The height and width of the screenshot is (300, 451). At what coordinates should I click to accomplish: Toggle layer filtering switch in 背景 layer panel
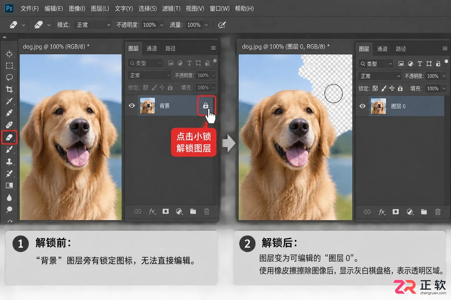coord(215,61)
